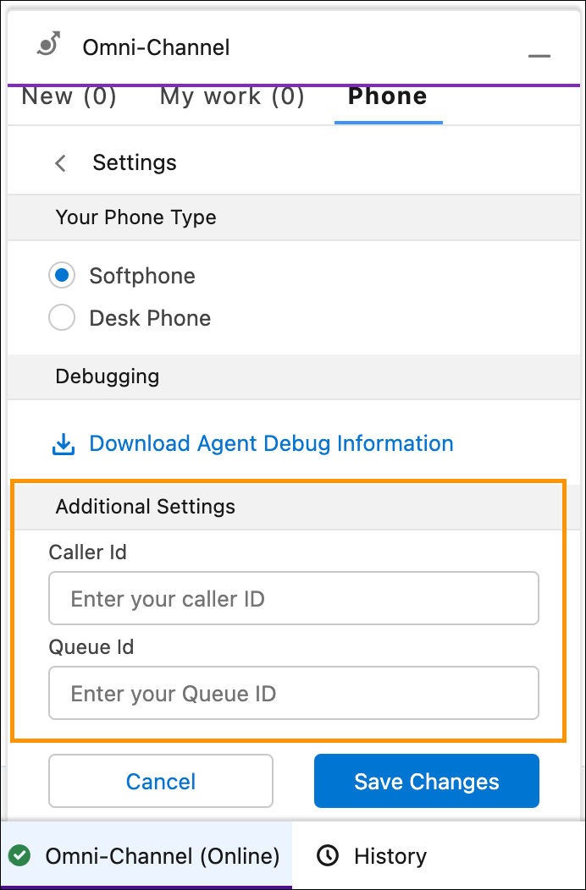Click the Cancel button

161,781
